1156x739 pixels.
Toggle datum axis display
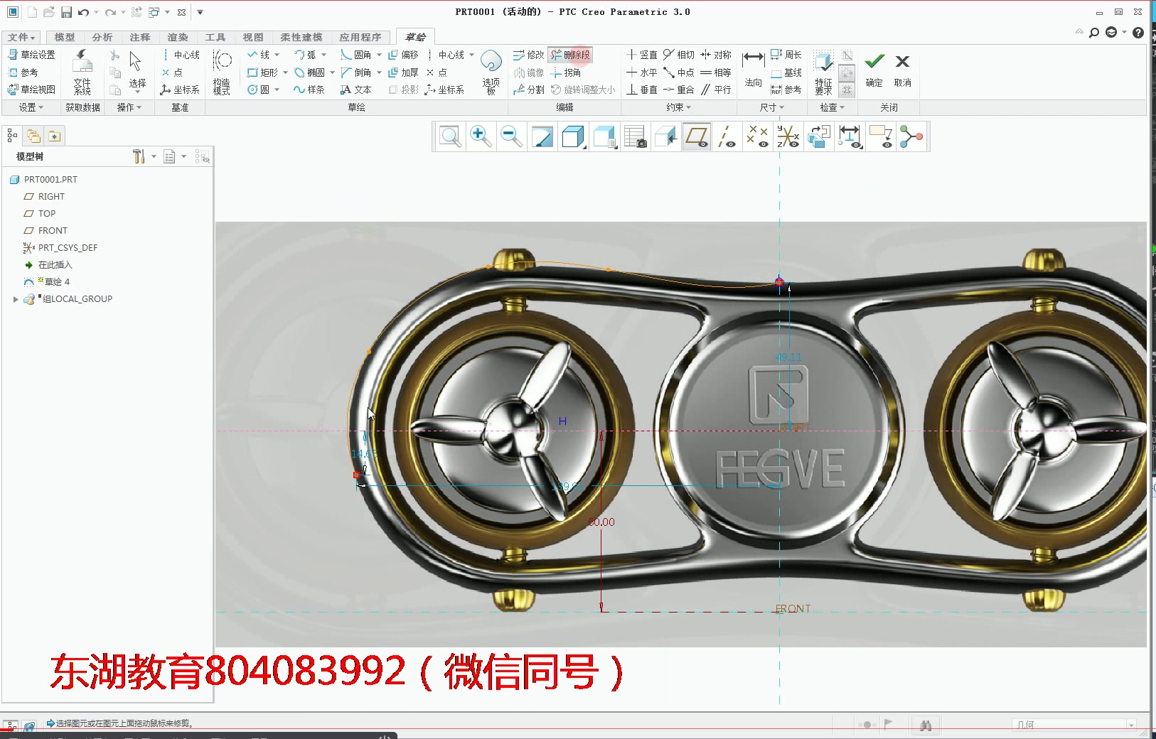[727, 136]
